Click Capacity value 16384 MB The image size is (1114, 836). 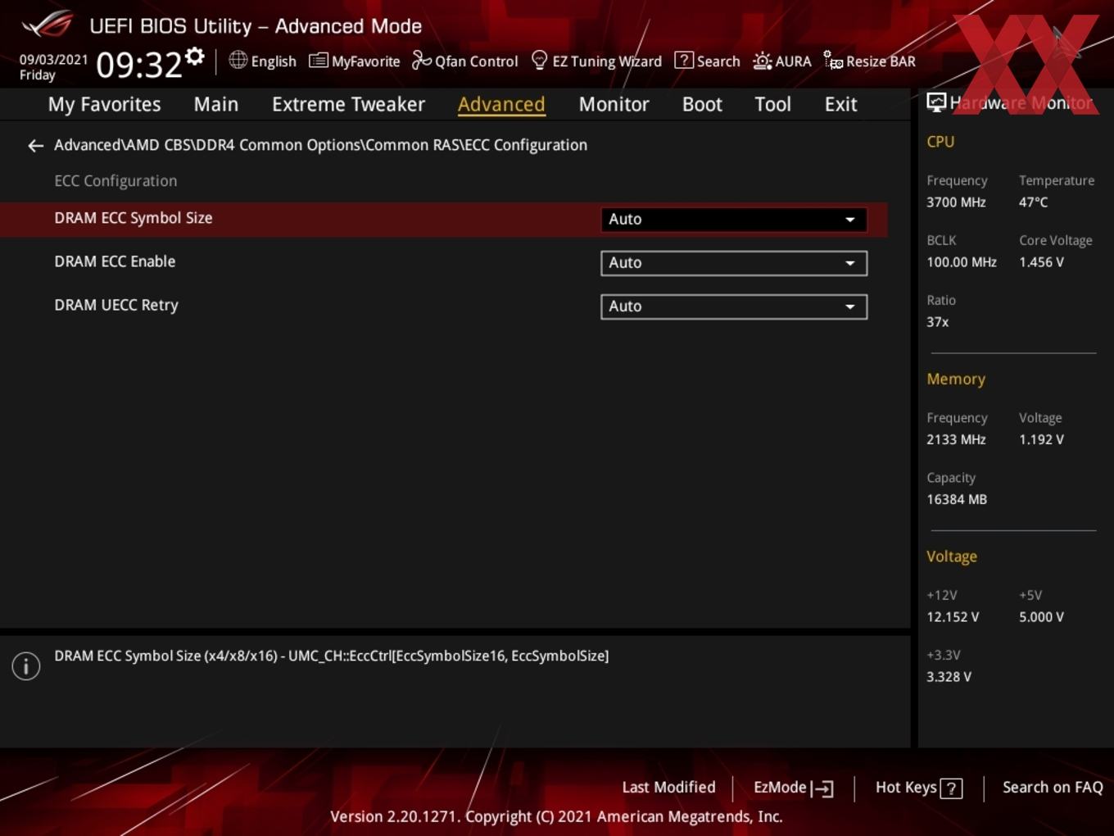click(x=957, y=499)
